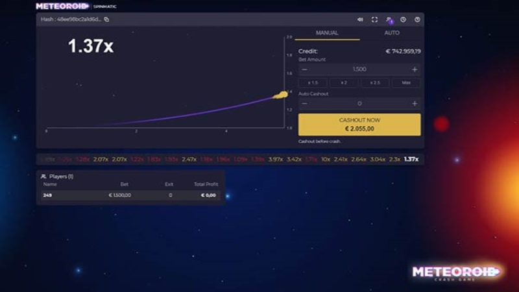Open the help icon in top bar
The image size is (519, 292).
pos(417,19)
